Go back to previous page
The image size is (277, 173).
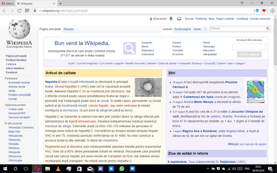[4, 11]
